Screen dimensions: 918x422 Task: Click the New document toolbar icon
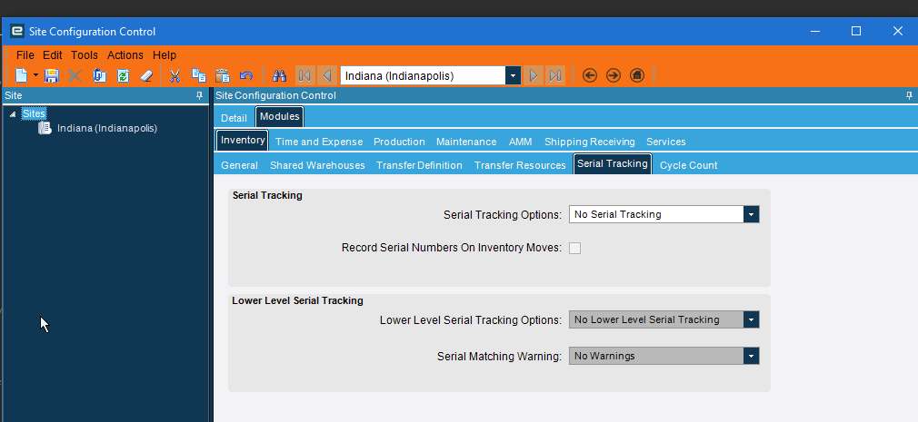click(x=21, y=75)
